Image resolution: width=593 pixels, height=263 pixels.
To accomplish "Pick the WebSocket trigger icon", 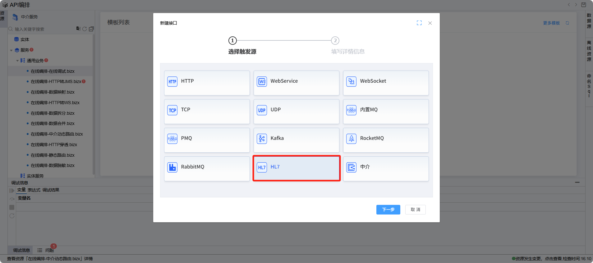I will click(x=352, y=81).
